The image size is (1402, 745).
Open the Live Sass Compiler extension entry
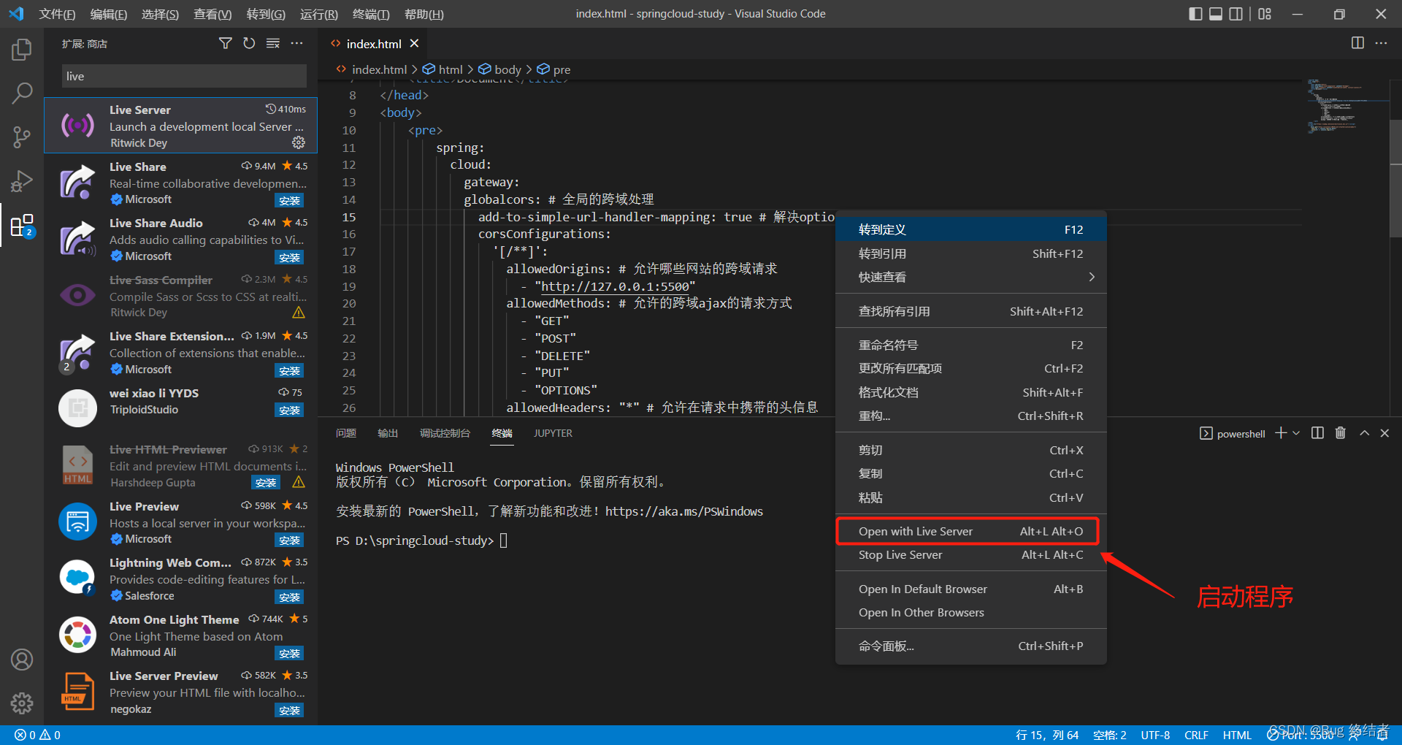click(x=180, y=296)
